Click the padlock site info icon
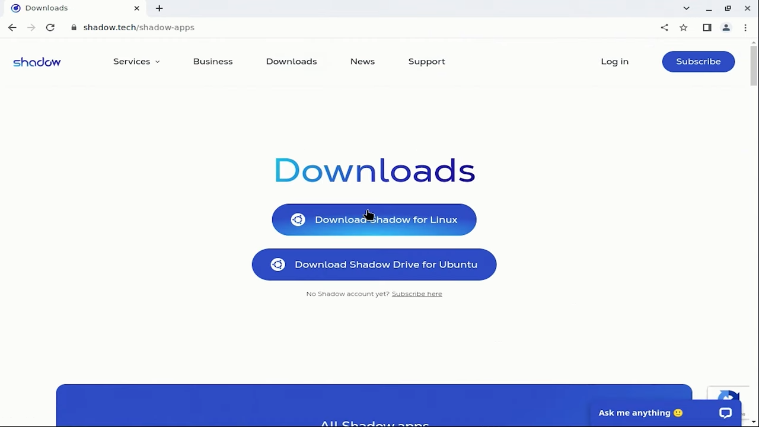This screenshot has width=759, height=427. tap(74, 27)
